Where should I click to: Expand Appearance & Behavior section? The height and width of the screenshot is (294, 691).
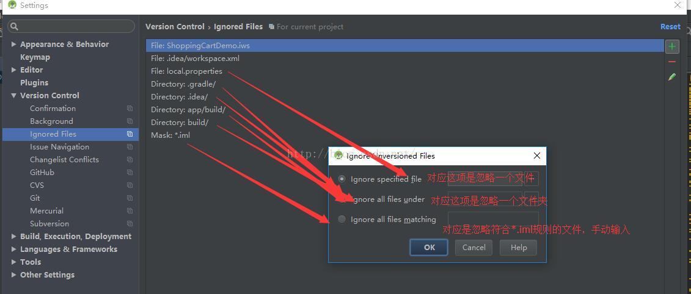pos(13,45)
